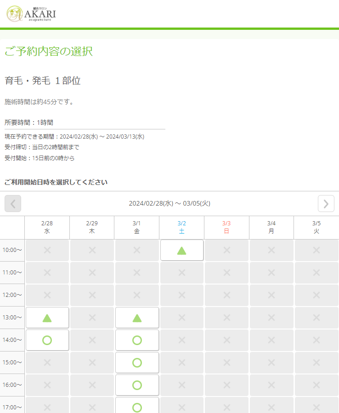Image resolution: width=339 pixels, height=413 pixels.
Task: Click unavailable X at 3/2 Saturday 16:00
Action: [182, 385]
